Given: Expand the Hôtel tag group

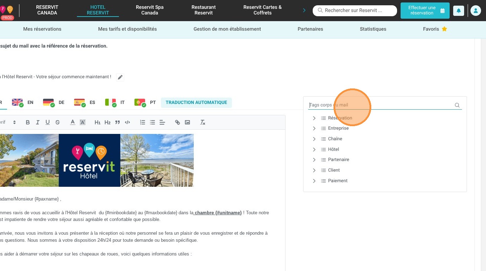Looking at the screenshot, I should point(314,149).
